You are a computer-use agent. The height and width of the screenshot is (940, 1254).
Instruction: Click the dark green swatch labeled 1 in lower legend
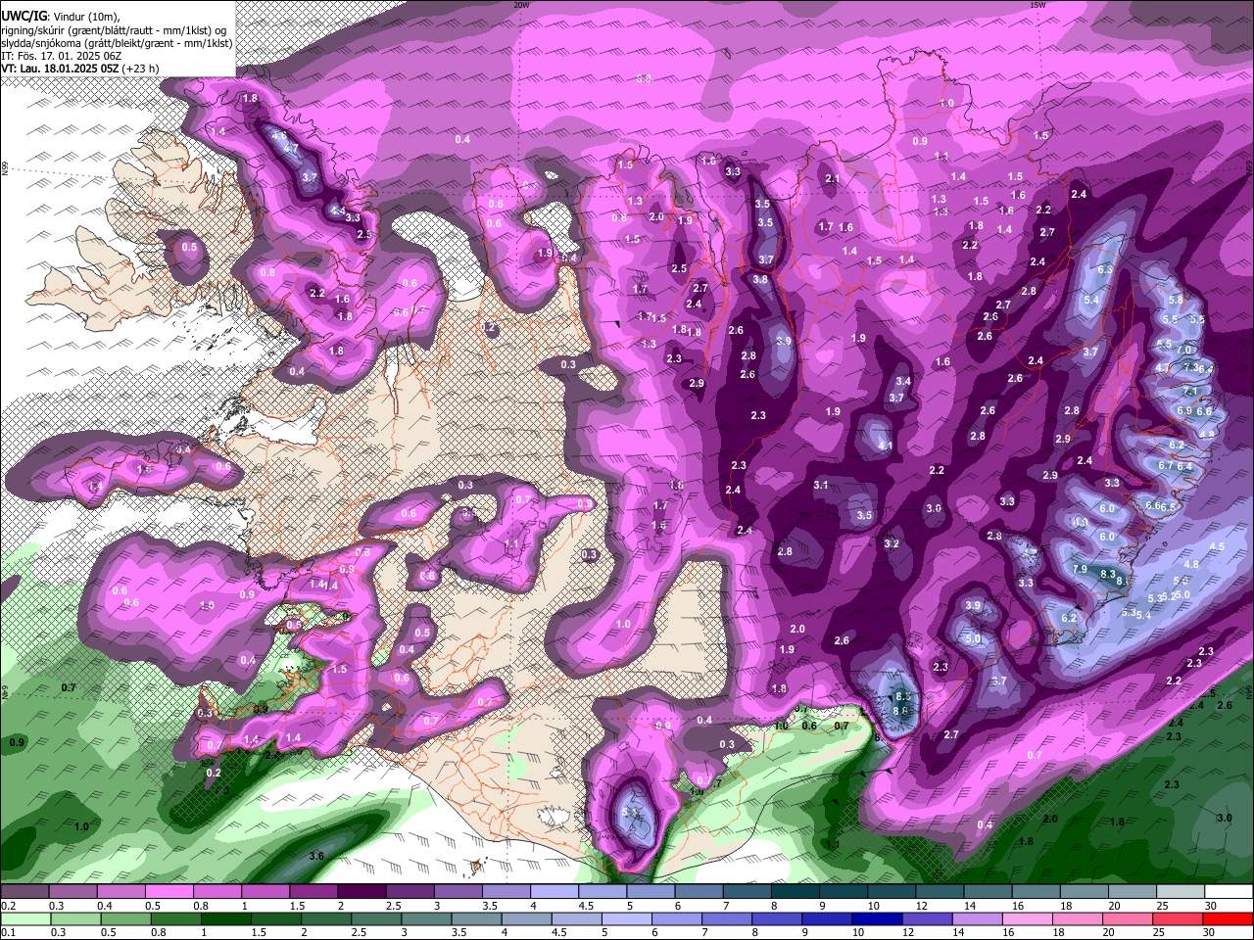[x=225, y=919]
